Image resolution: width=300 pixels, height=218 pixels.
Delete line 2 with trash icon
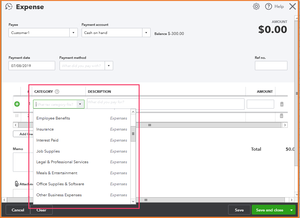281,116
